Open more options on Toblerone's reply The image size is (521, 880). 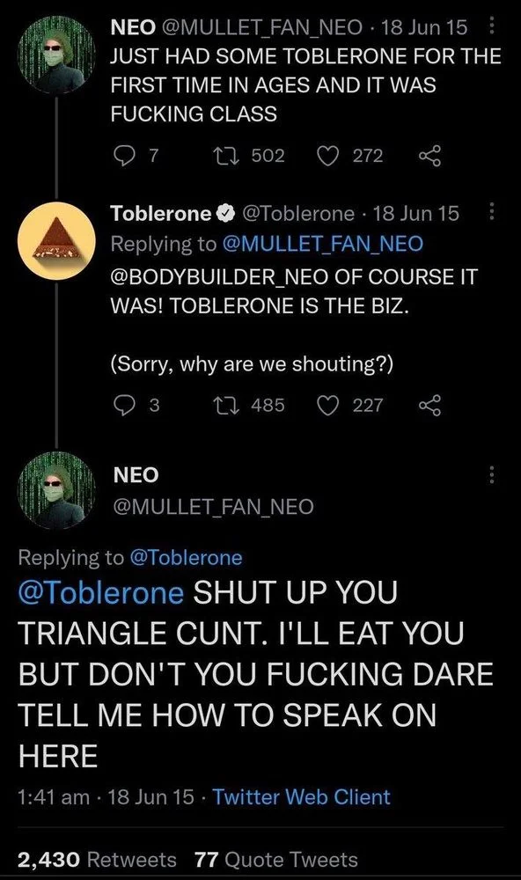[x=493, y=211]
